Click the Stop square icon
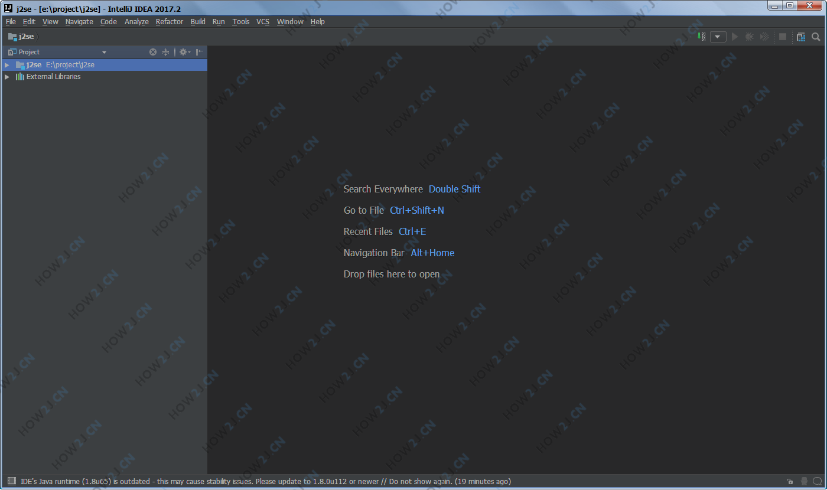 click(783, 37)
